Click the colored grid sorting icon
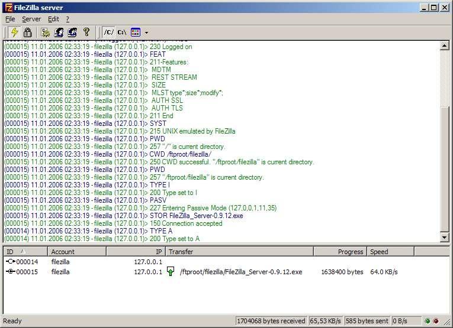 click(136, 33)
